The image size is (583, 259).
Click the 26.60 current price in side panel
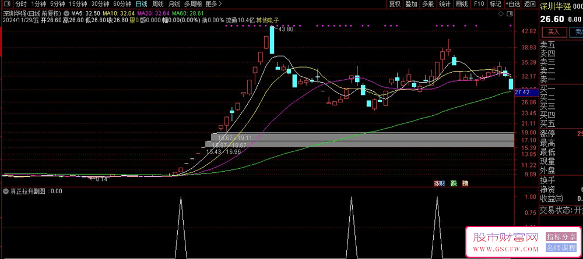[x=552, y=19]
